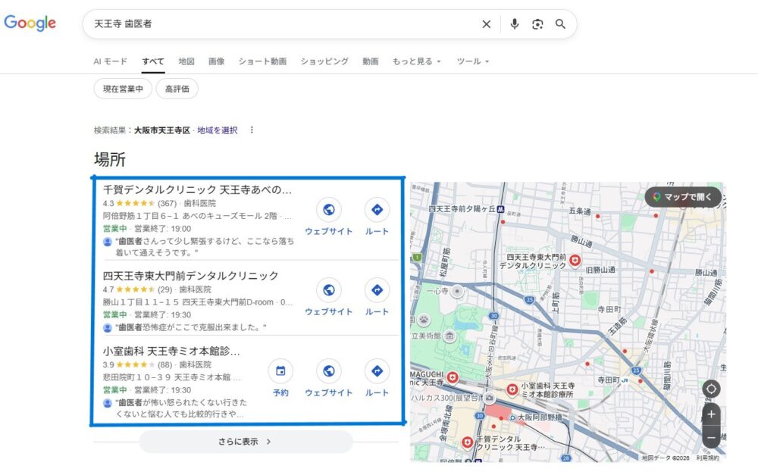Expand the もっと見る dropdown

416,61
